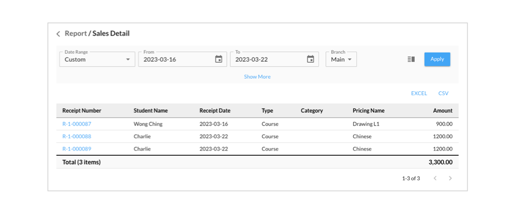Export report as CSV
The height and width of the screenshot is (218, 515).
pyautogui.click(x=443, y=93)
